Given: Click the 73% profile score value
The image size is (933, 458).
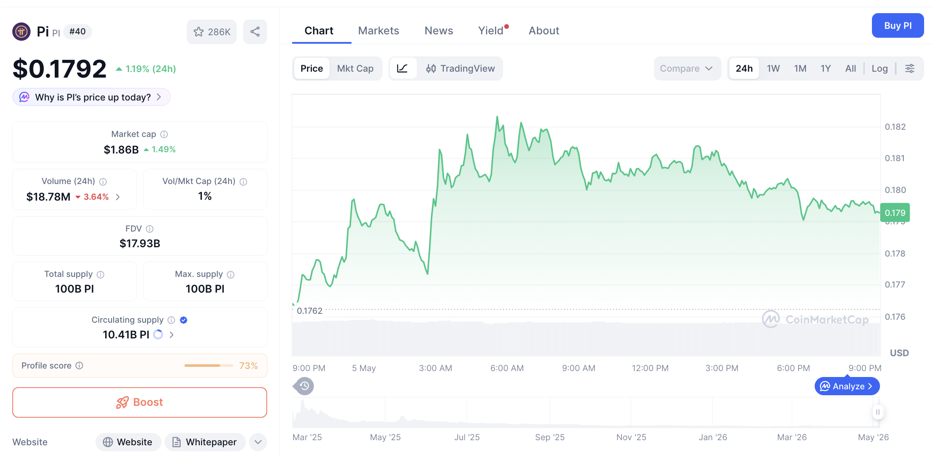Looking at the screenshot, I should 249,366.
